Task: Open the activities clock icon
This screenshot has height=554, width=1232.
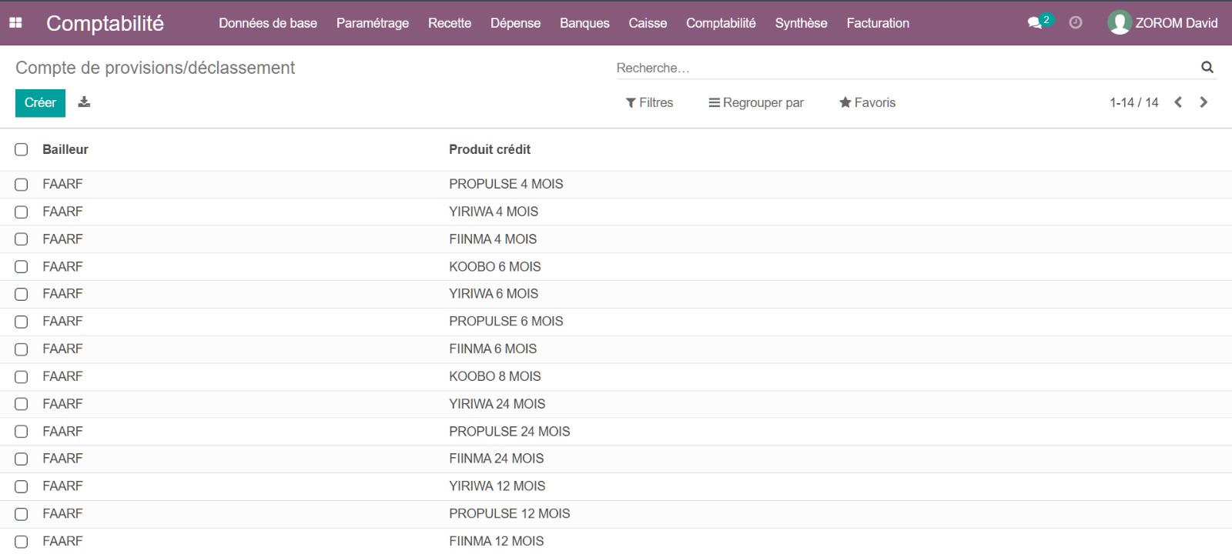Action: click(1076, 23)
